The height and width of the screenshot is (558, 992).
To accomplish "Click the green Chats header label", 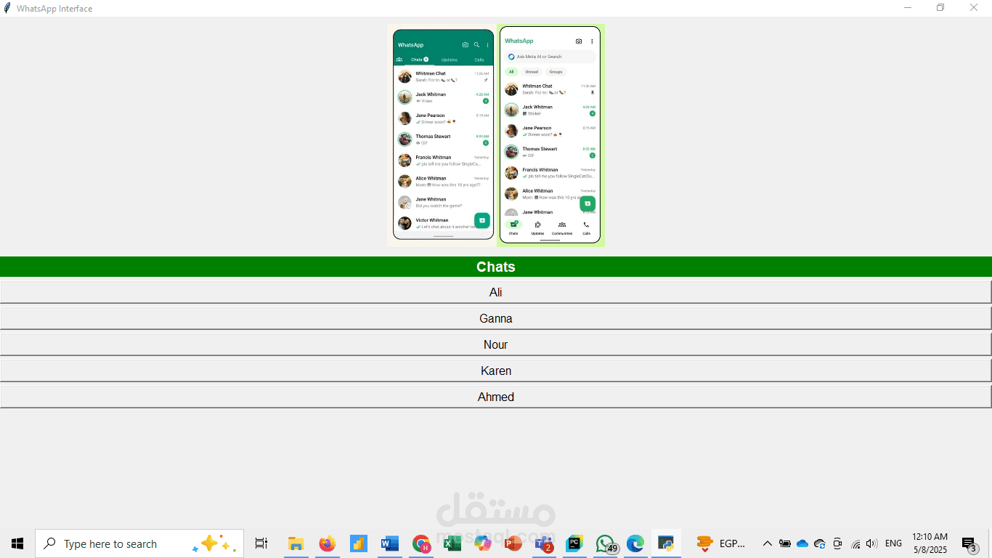I will (496, 267).
